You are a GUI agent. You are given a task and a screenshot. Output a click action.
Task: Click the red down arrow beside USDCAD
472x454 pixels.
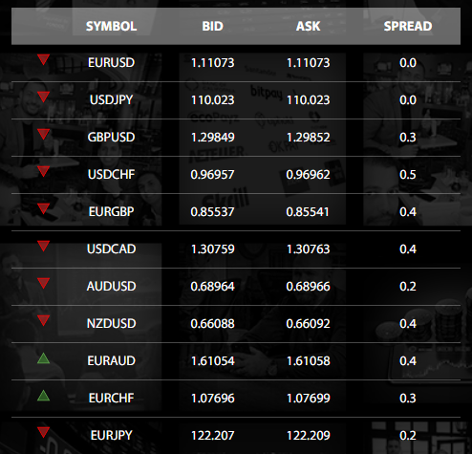click(x=43, y=246)
